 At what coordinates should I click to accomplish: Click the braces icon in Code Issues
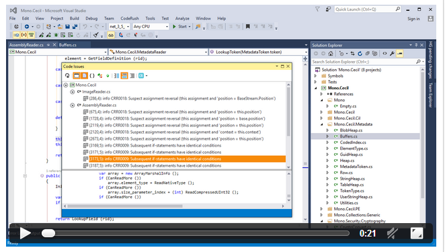(92, 75)
